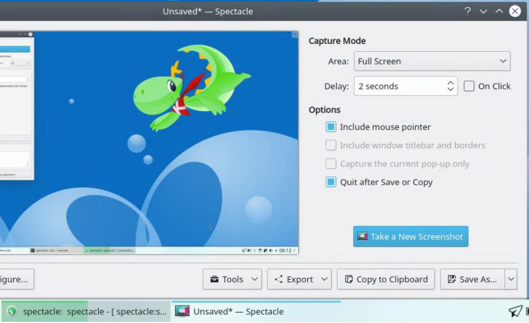The width and height of the screenshot is (529, 323).
Task: Click the partially visible Configure button
Action: coord(16,279)
